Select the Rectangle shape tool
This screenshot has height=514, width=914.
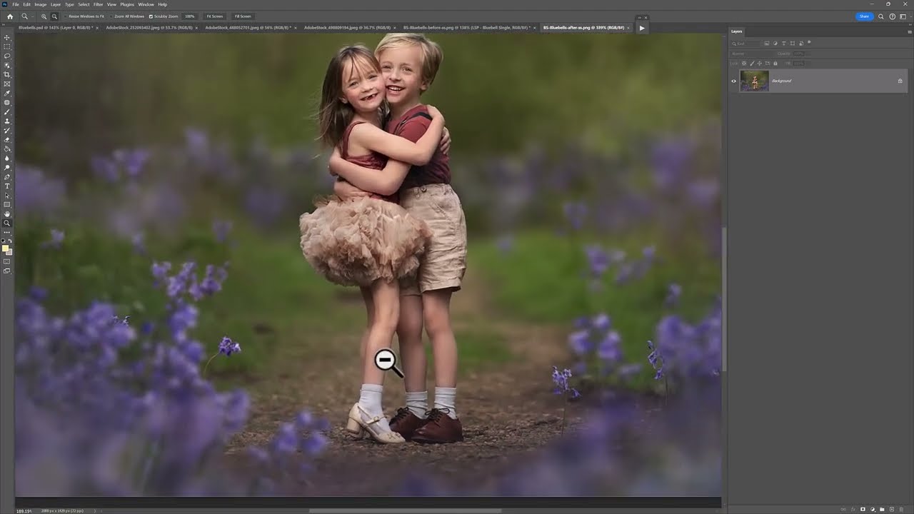(x=7, y=204)
